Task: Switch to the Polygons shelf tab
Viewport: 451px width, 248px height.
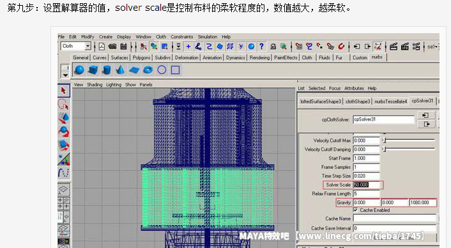Action: tap(142, 57)
